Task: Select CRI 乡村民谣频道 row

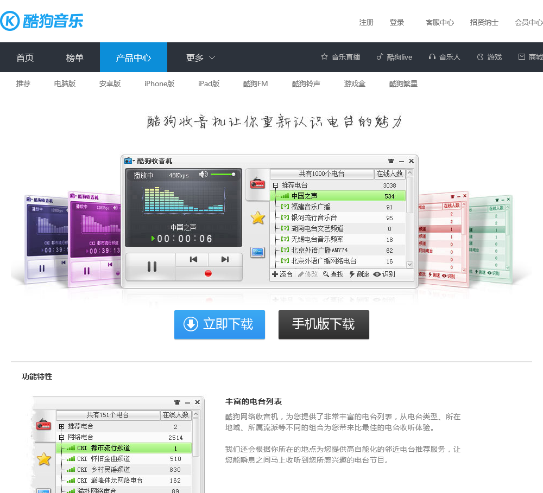Action: 124,470
